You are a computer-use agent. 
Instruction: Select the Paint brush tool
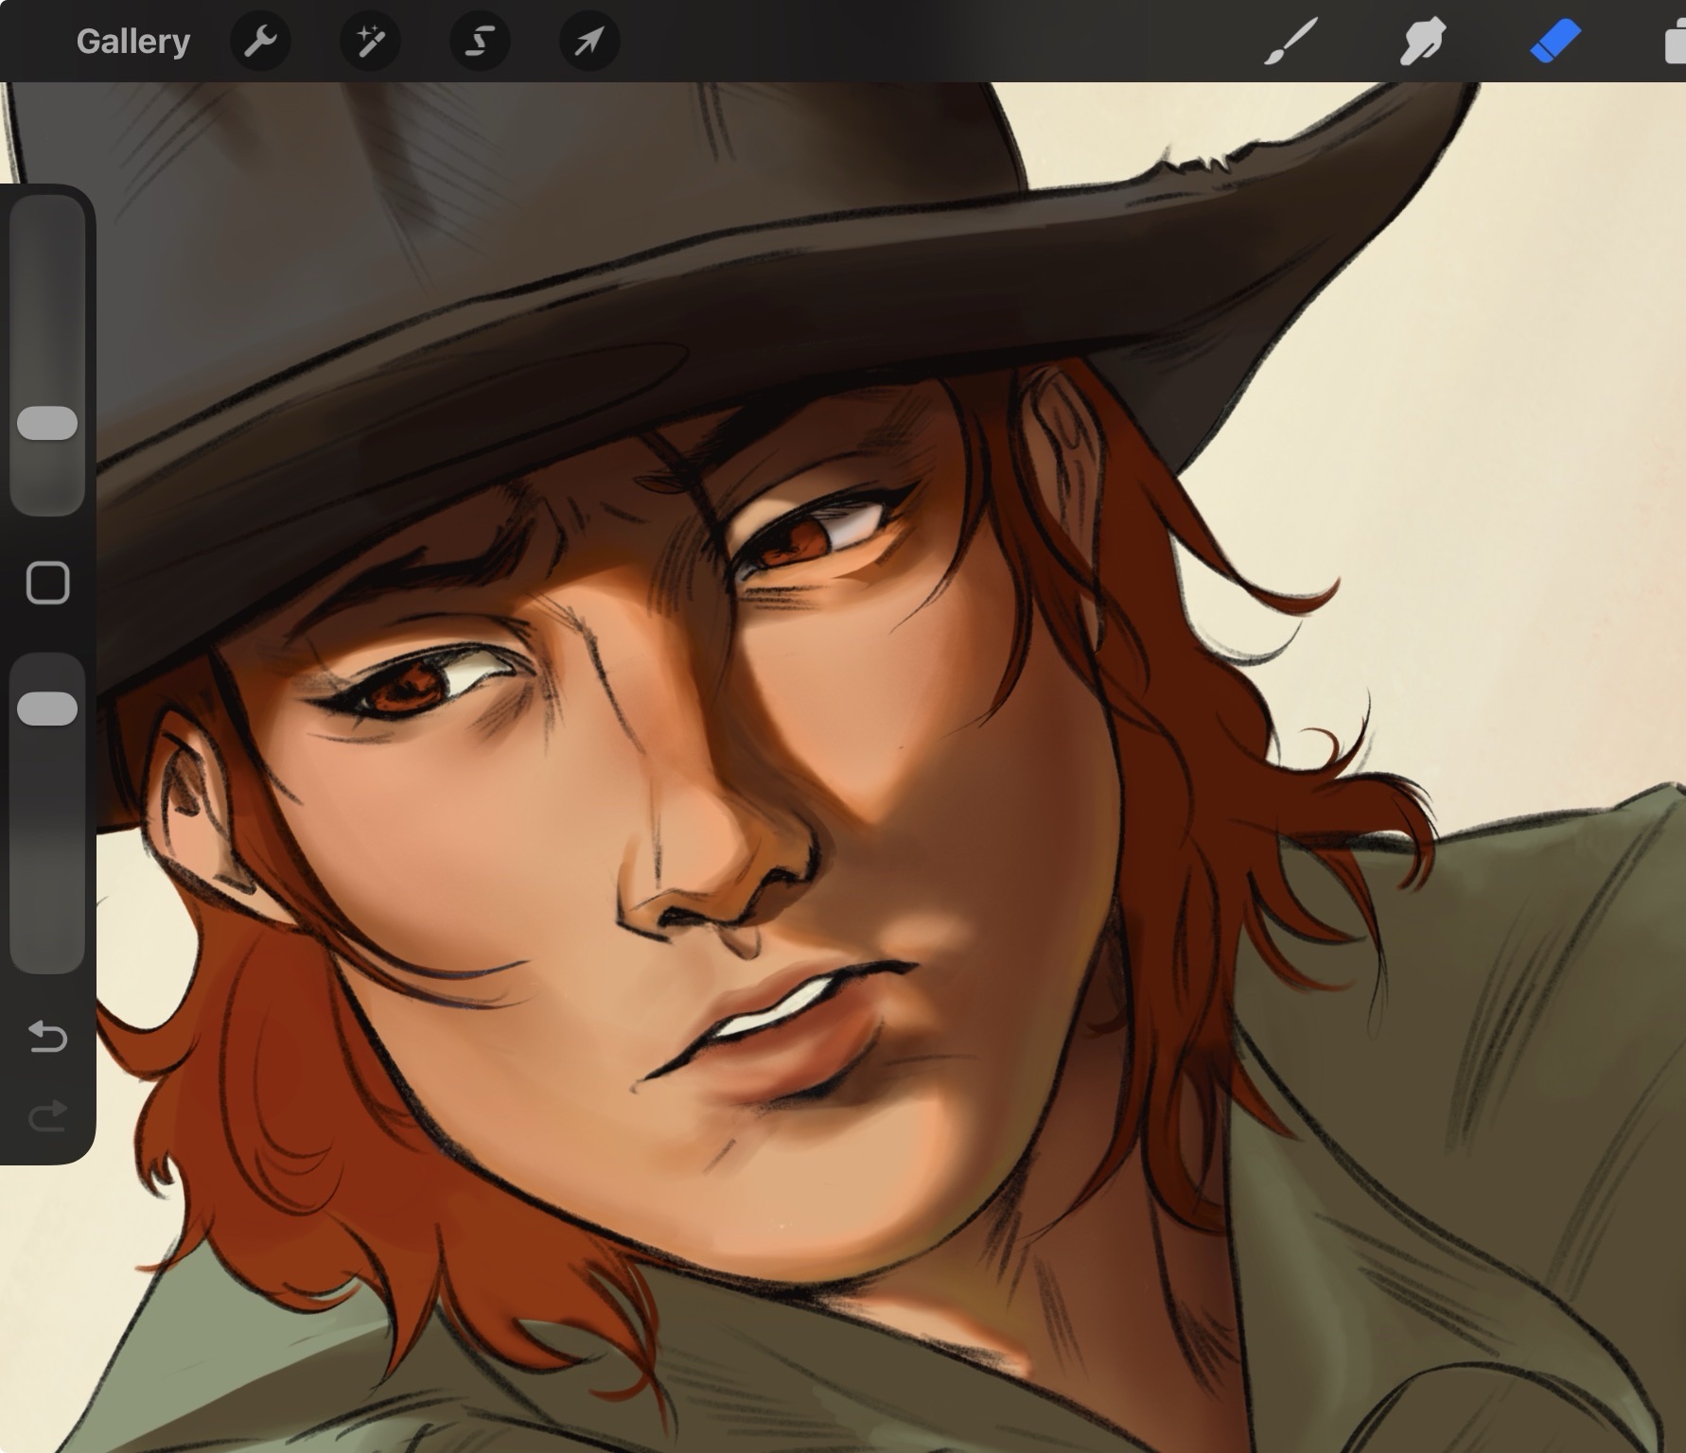[1291, 43]
